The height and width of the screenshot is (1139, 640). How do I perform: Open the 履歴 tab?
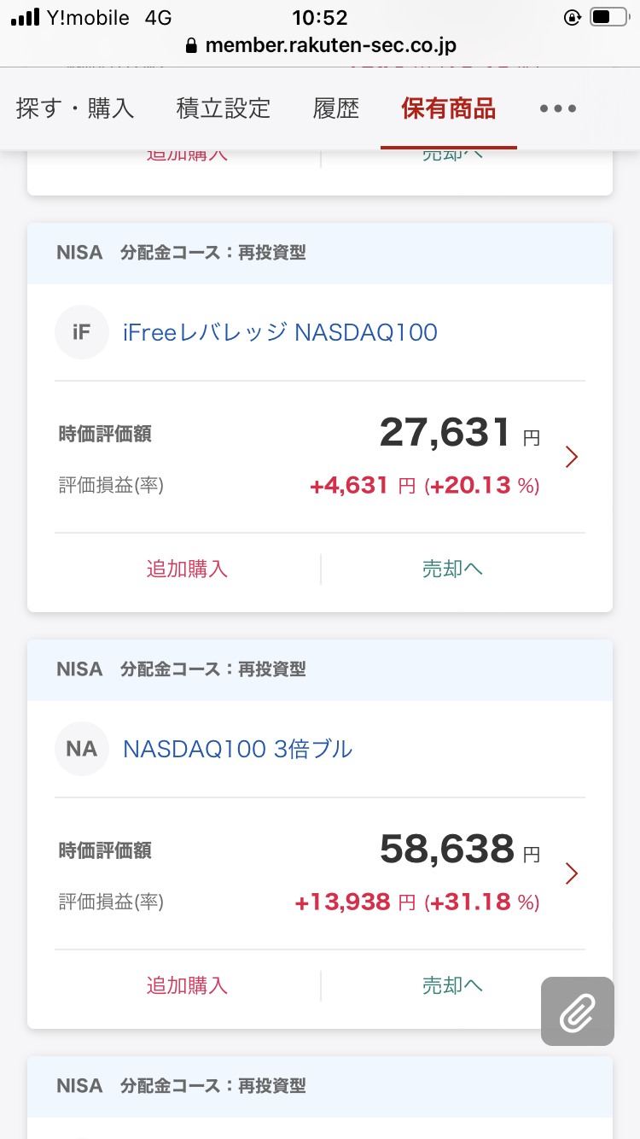coord(336,108)
